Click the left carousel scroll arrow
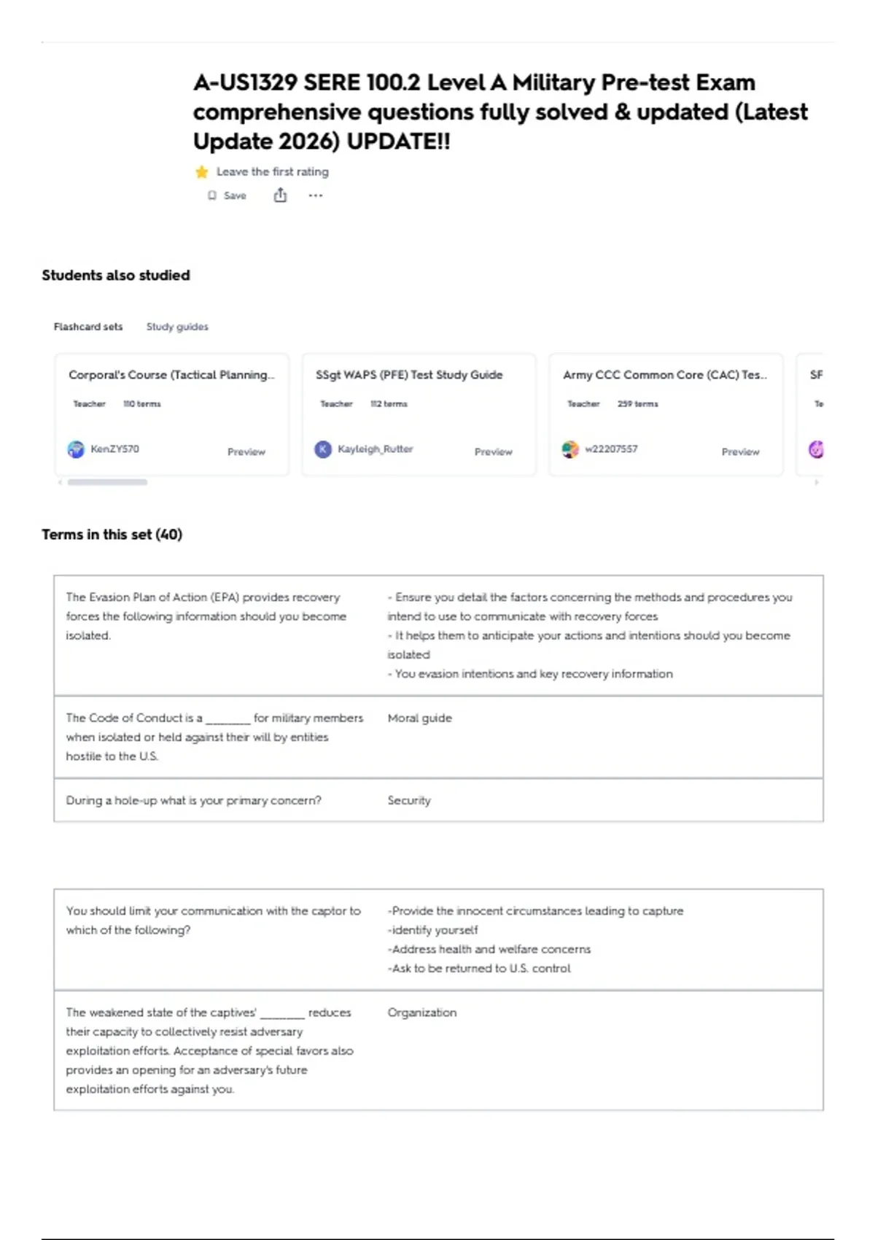This screenshot has height=1240, width=875. tap(60, 482)
